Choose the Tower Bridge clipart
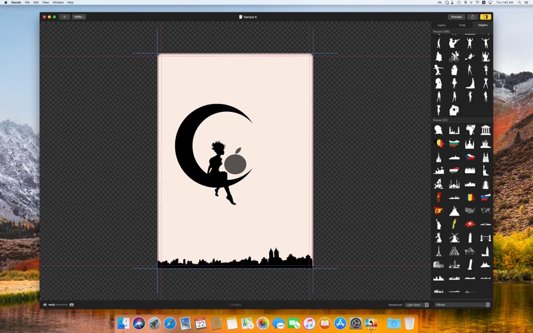This screenshot has height=333, width=533. [x=486, y=237]
